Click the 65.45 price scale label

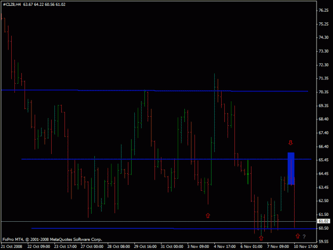[323, 160]
